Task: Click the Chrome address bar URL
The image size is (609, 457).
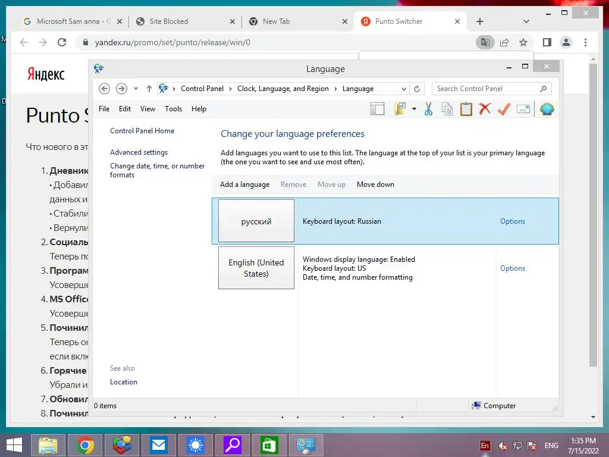Action: point(172,42)
